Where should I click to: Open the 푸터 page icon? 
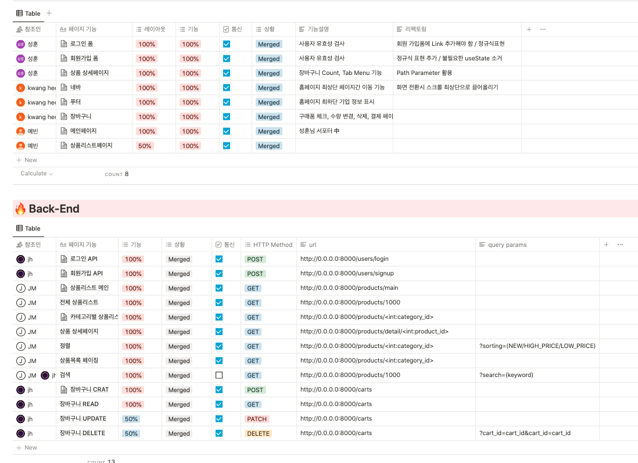tap(63, 102)
